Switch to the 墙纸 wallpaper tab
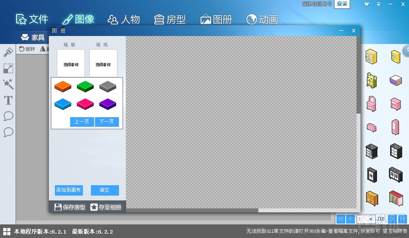Image resolution: width=409 pixels, height=238 pixels. coord(102,44)
